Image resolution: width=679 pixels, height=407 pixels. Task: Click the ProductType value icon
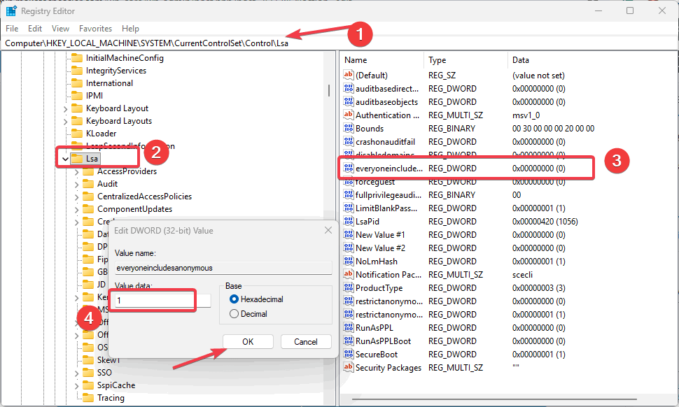pos(348,287)
